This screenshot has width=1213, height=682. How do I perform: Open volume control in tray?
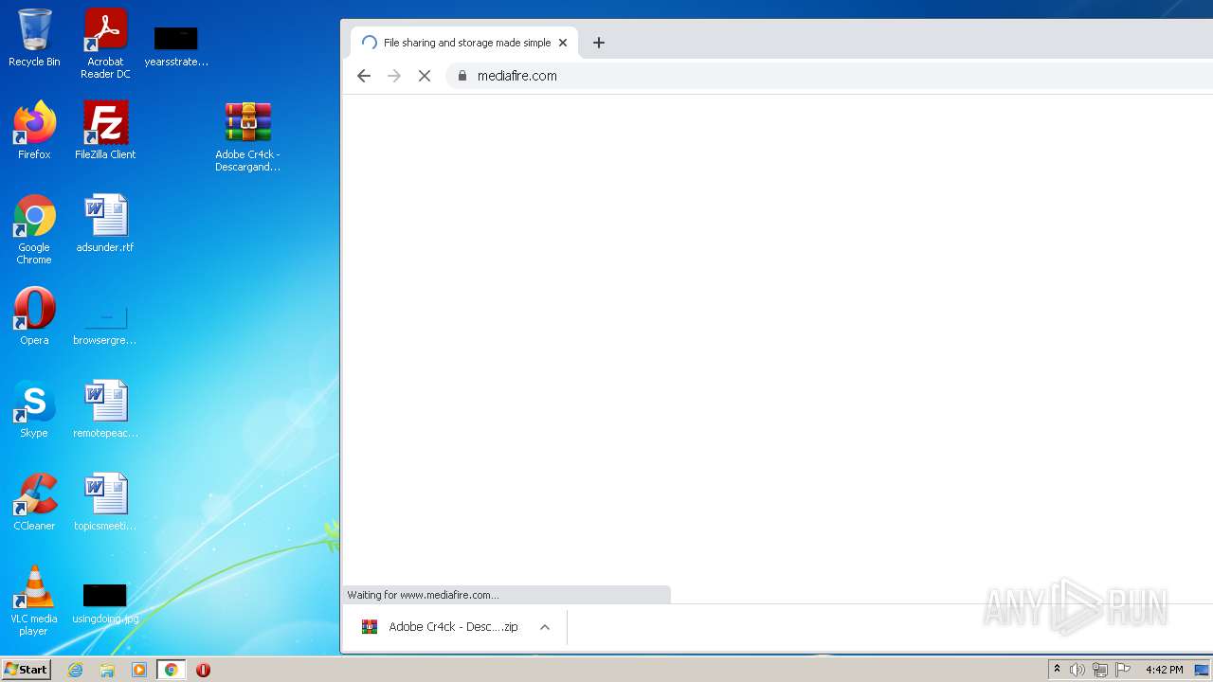point(1077,670)
